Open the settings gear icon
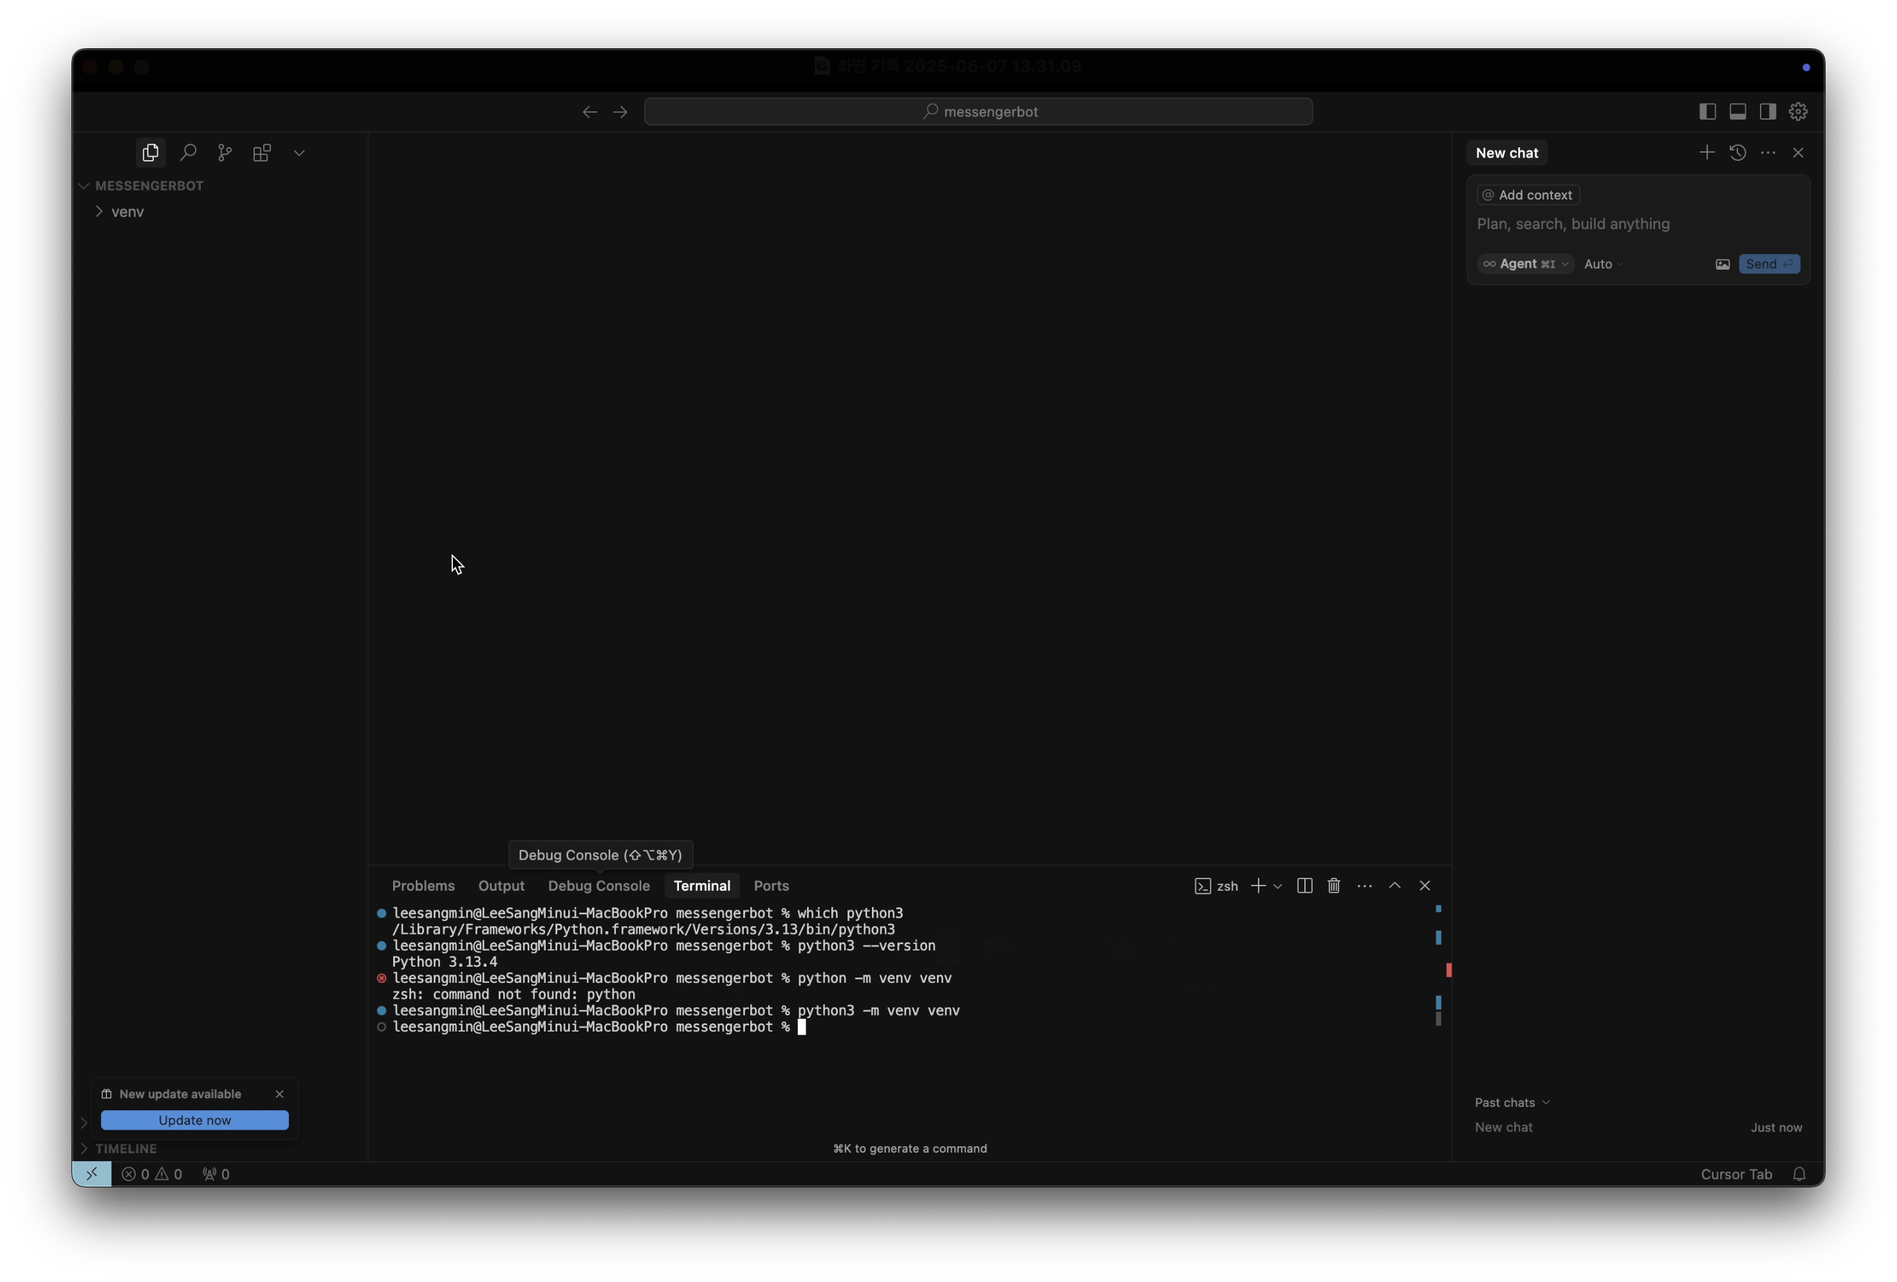This screenshot has height=1282, width=1897. click(1799, 112)
